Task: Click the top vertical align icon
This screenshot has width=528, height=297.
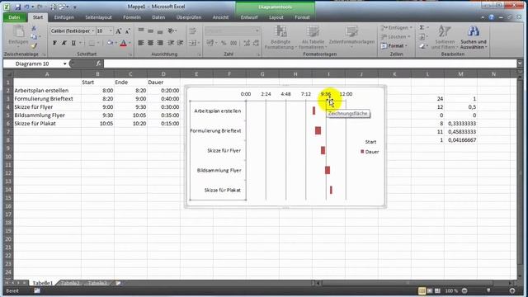Action: 141,31
